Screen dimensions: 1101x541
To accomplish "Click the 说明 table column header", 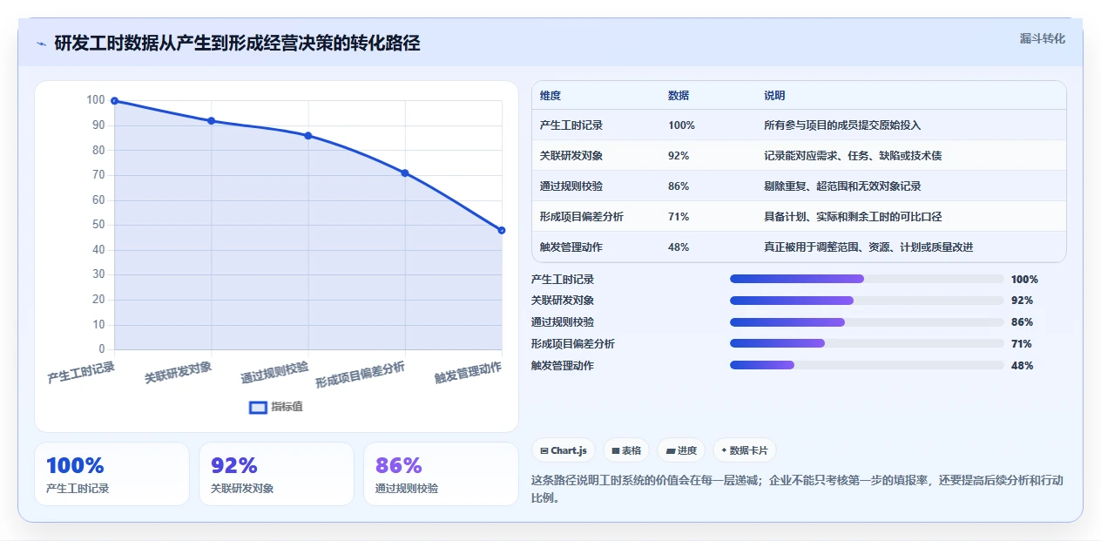I will pos(774,95).
